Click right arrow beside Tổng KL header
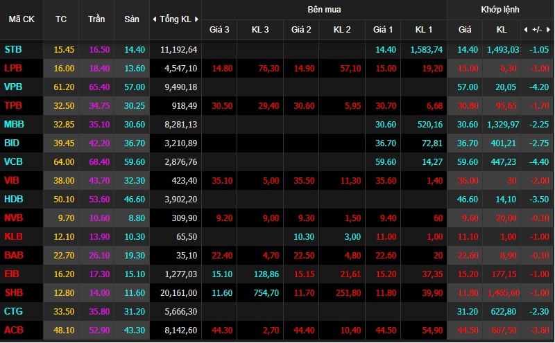Screen dimensions: 555x343 197,19
